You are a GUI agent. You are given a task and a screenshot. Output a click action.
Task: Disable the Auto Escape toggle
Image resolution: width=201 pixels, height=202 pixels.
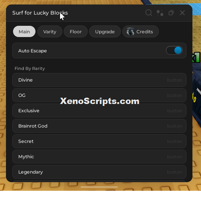click(x=174, y=50)
